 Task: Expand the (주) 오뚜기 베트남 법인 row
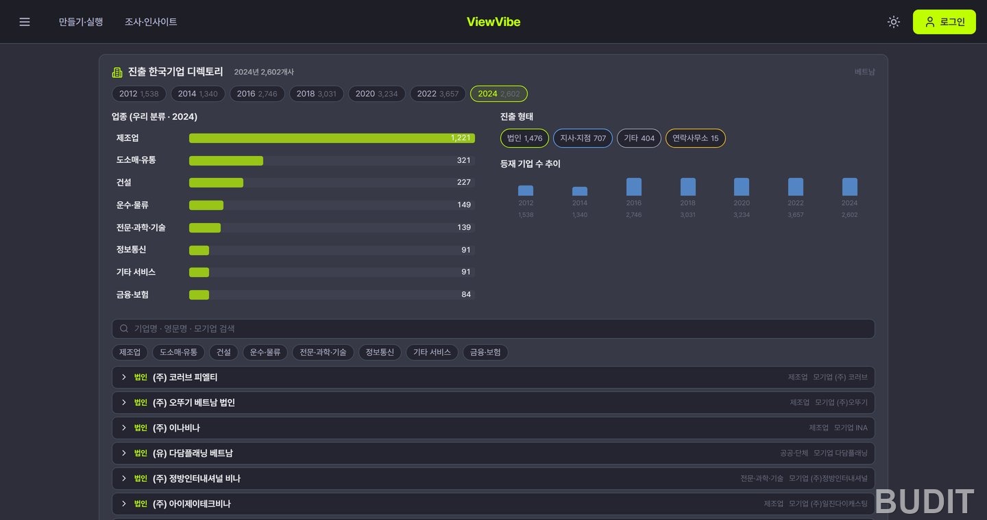[493, 402]
